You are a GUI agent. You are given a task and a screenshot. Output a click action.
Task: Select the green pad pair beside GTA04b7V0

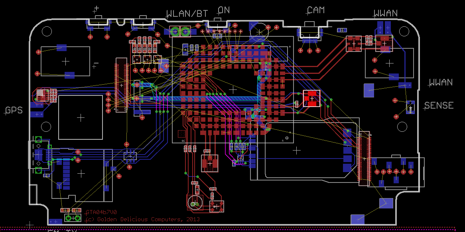pyautogui.click(x=73, y=218)
